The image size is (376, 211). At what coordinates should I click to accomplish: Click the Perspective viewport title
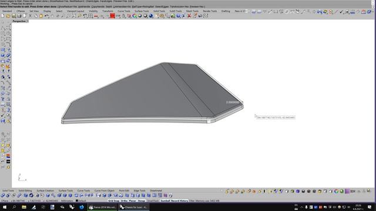[19, 21]
